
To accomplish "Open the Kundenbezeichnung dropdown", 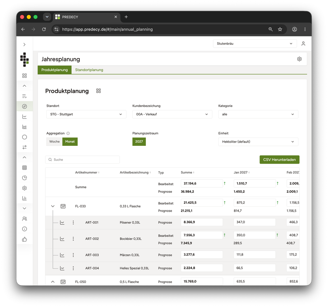I will click(172, 115).
